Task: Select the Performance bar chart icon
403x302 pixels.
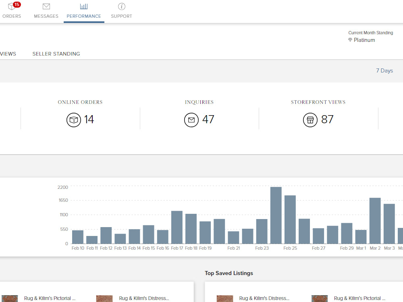Action: (x=84, y=6)
